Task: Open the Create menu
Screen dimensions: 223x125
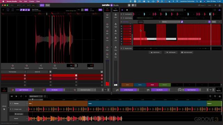Action: tap(32, 1)
